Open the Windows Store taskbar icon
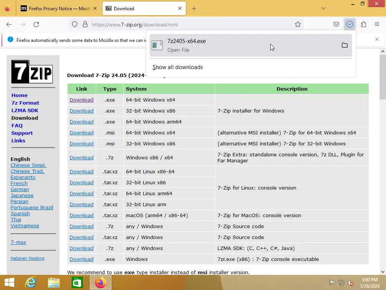 click(x=77, y=282)
